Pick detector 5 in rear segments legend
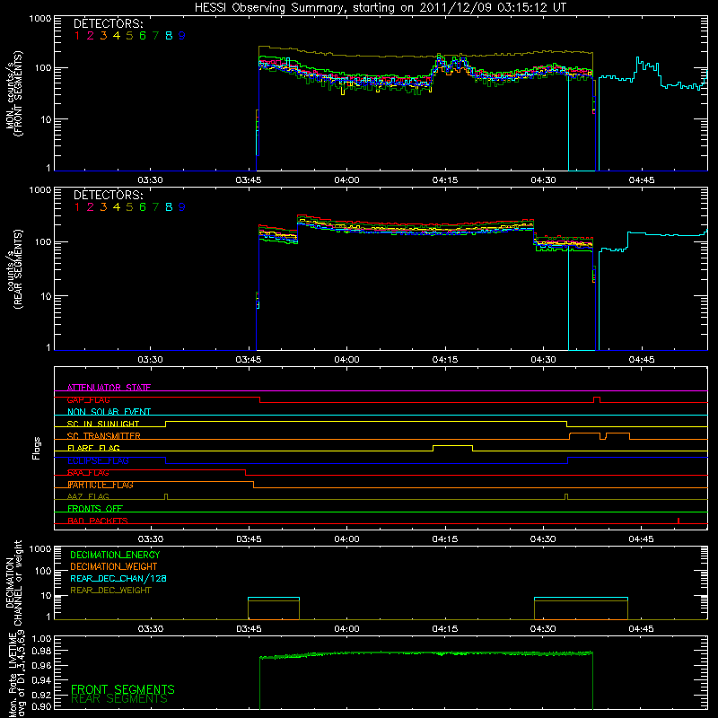 pyautogui.click(x=129, y=207)
